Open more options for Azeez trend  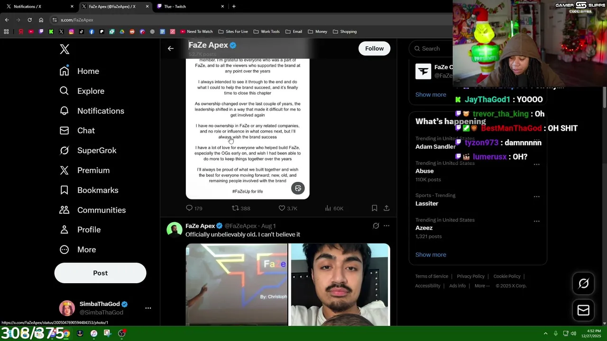coord(536,221)
